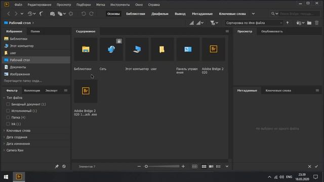
Task: Click the filter by rating funnel icon
Action: tap(213, 23)
